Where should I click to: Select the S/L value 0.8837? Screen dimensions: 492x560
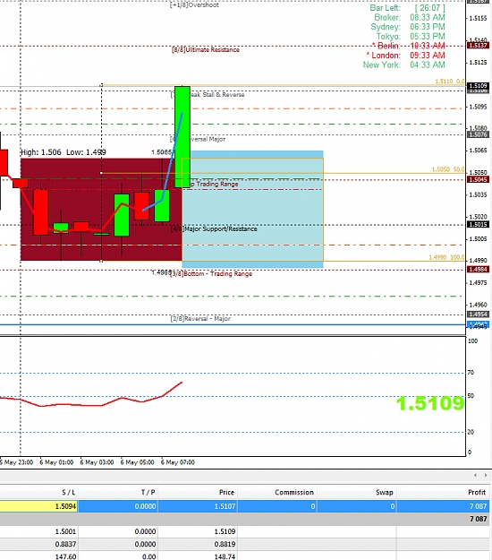click(x=65, y=544)
